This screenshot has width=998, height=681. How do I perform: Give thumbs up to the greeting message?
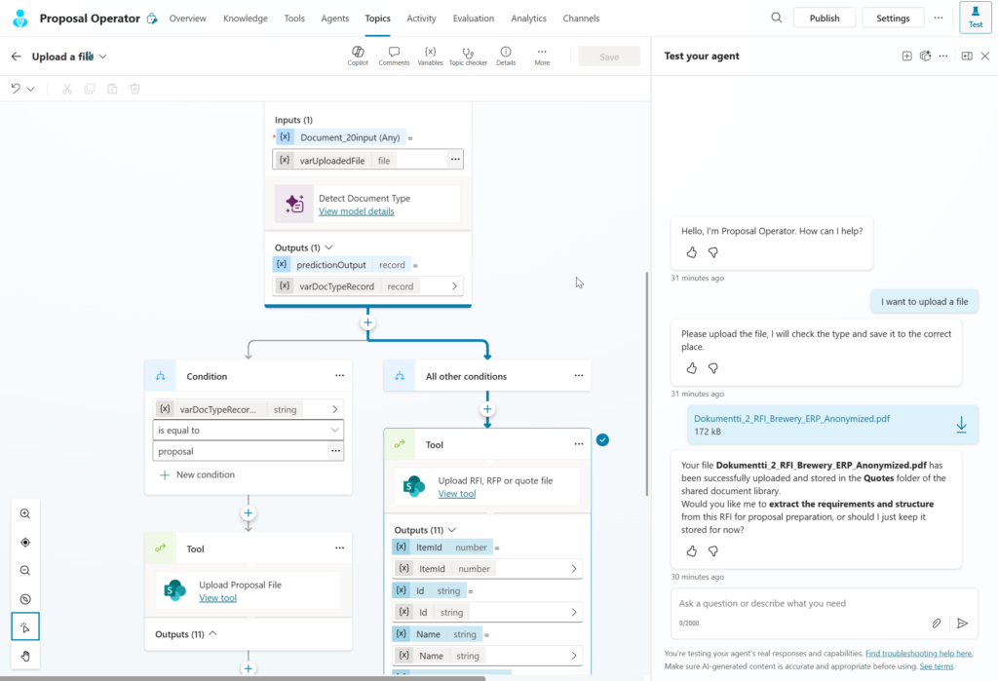[692, 252]
